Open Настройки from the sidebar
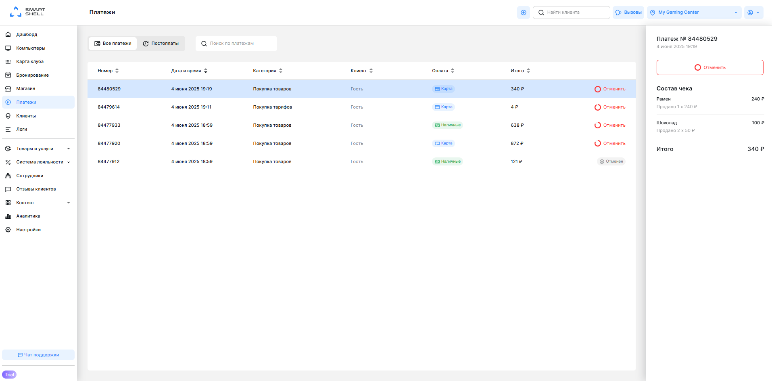This screenshot has height=381, width=772. tap(28, 230)
